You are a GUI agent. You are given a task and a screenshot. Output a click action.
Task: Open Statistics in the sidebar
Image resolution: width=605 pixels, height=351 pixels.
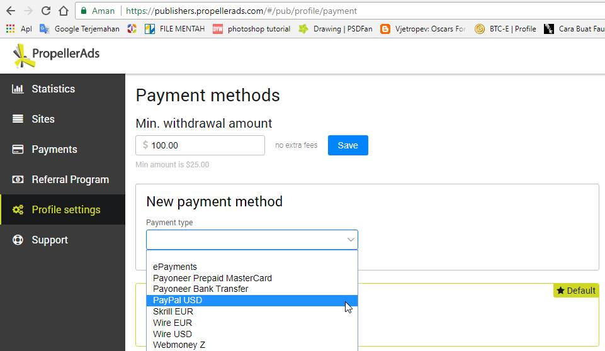pos(62,89)
